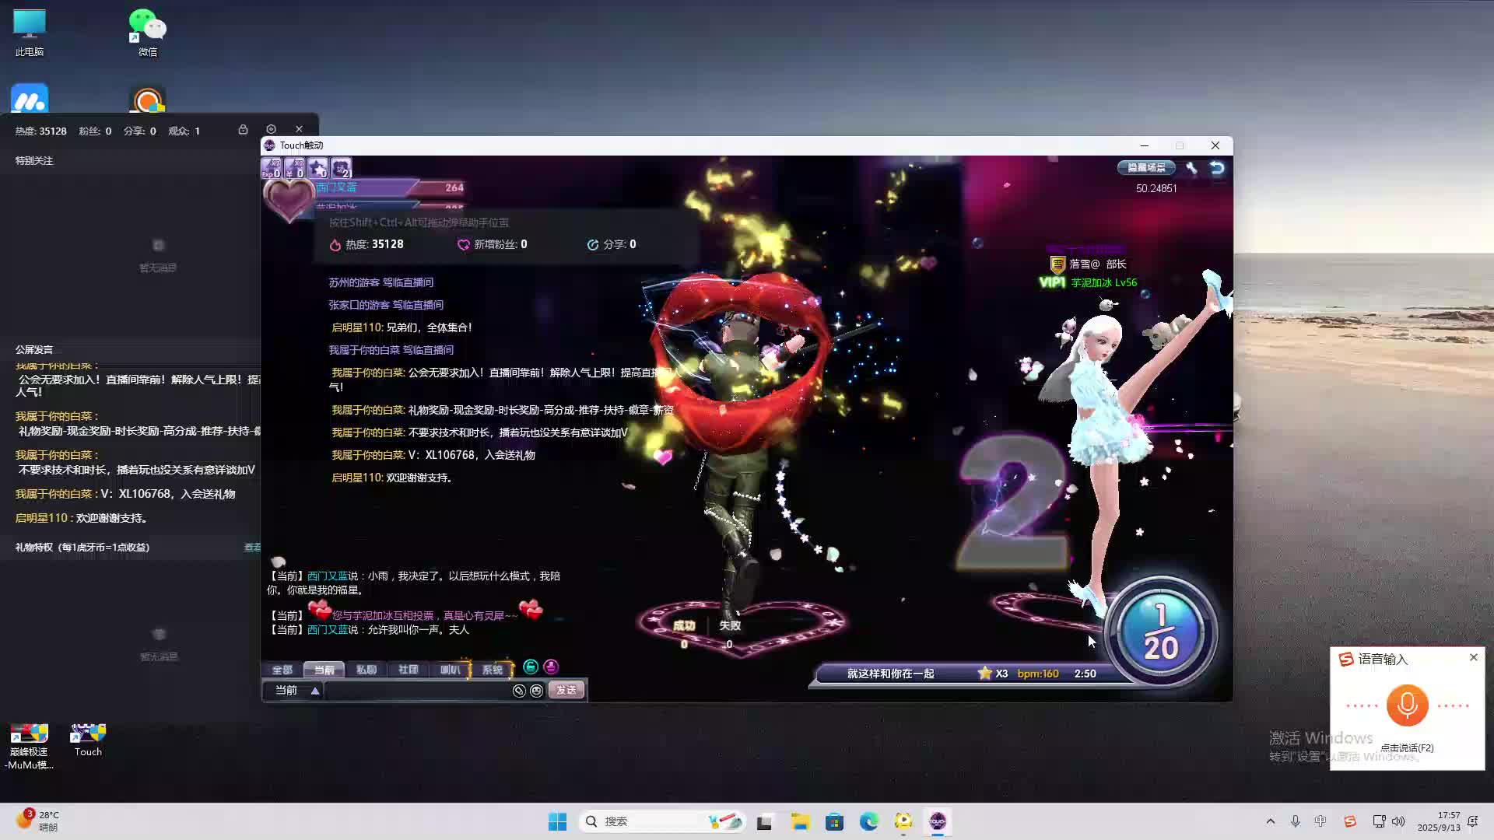Image resolution: width=1494 pixels, height=840 pixels.
Task: Open settings gear in streaming assistant panel
Action: (271, 130)
